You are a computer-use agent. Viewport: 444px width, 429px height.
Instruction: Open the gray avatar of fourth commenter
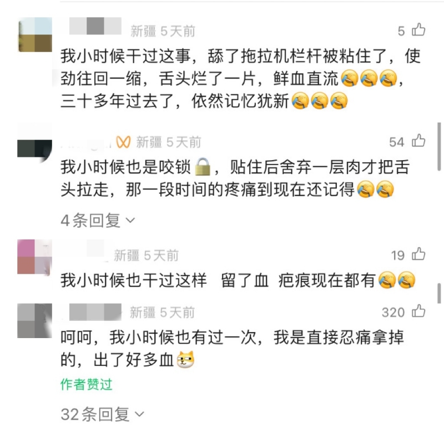pyautogui.click(x=35, y=321)
